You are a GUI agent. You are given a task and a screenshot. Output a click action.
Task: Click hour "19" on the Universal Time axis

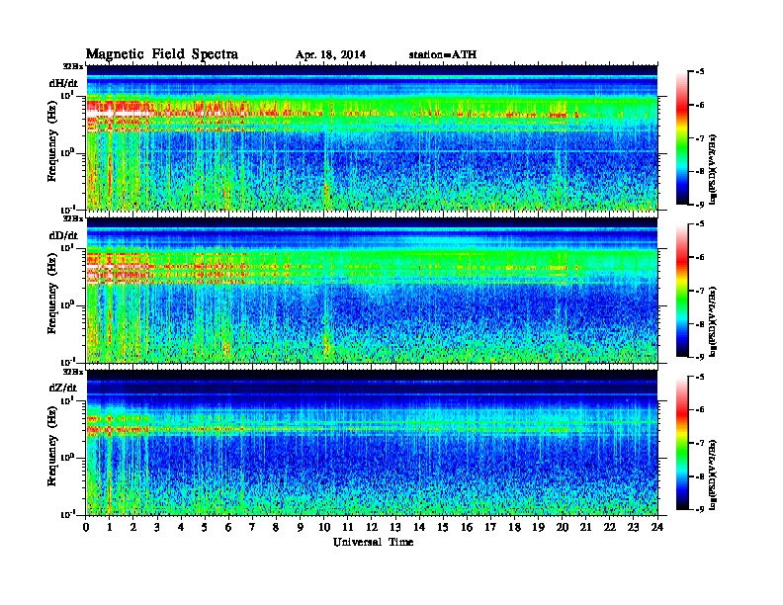click(538, 527)
